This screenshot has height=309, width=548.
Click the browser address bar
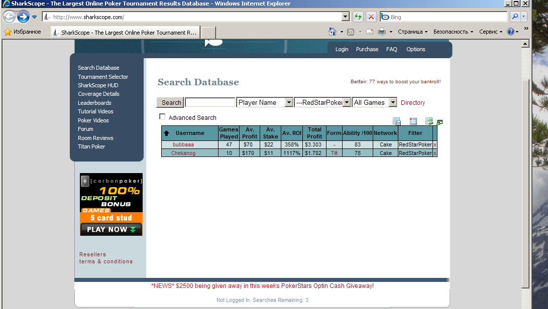[196, 17]
